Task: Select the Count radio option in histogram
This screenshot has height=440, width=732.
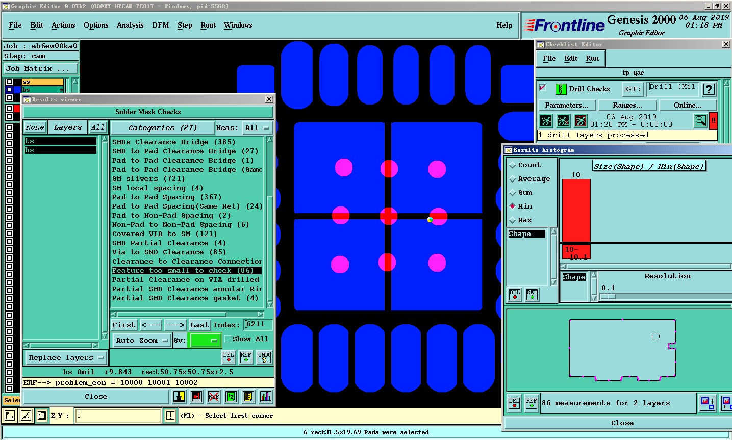Action: [x=513, y=165]
